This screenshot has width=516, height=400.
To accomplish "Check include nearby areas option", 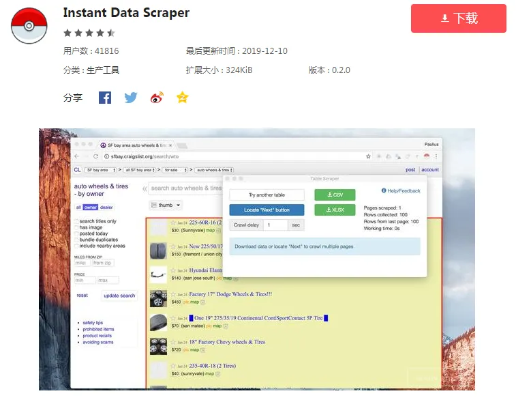I will pyautogui.click(x=76, y=246).
